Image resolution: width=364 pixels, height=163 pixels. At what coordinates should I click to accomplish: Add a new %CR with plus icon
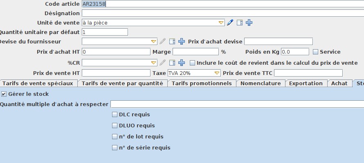click(182, 63)
